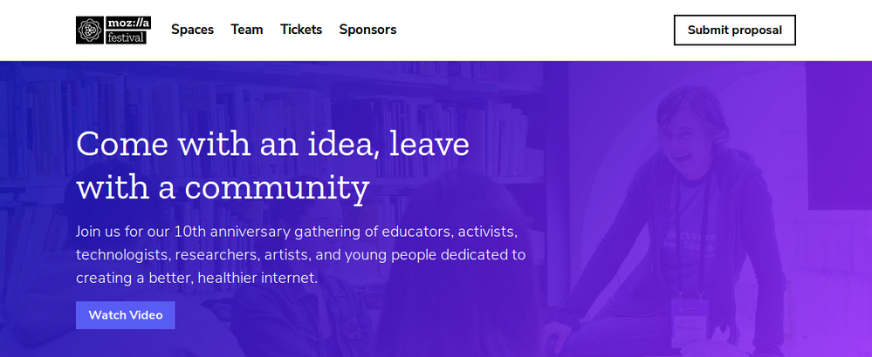872x357 pixels.
Task: Go to the Team page
Action: pos(247,30)
